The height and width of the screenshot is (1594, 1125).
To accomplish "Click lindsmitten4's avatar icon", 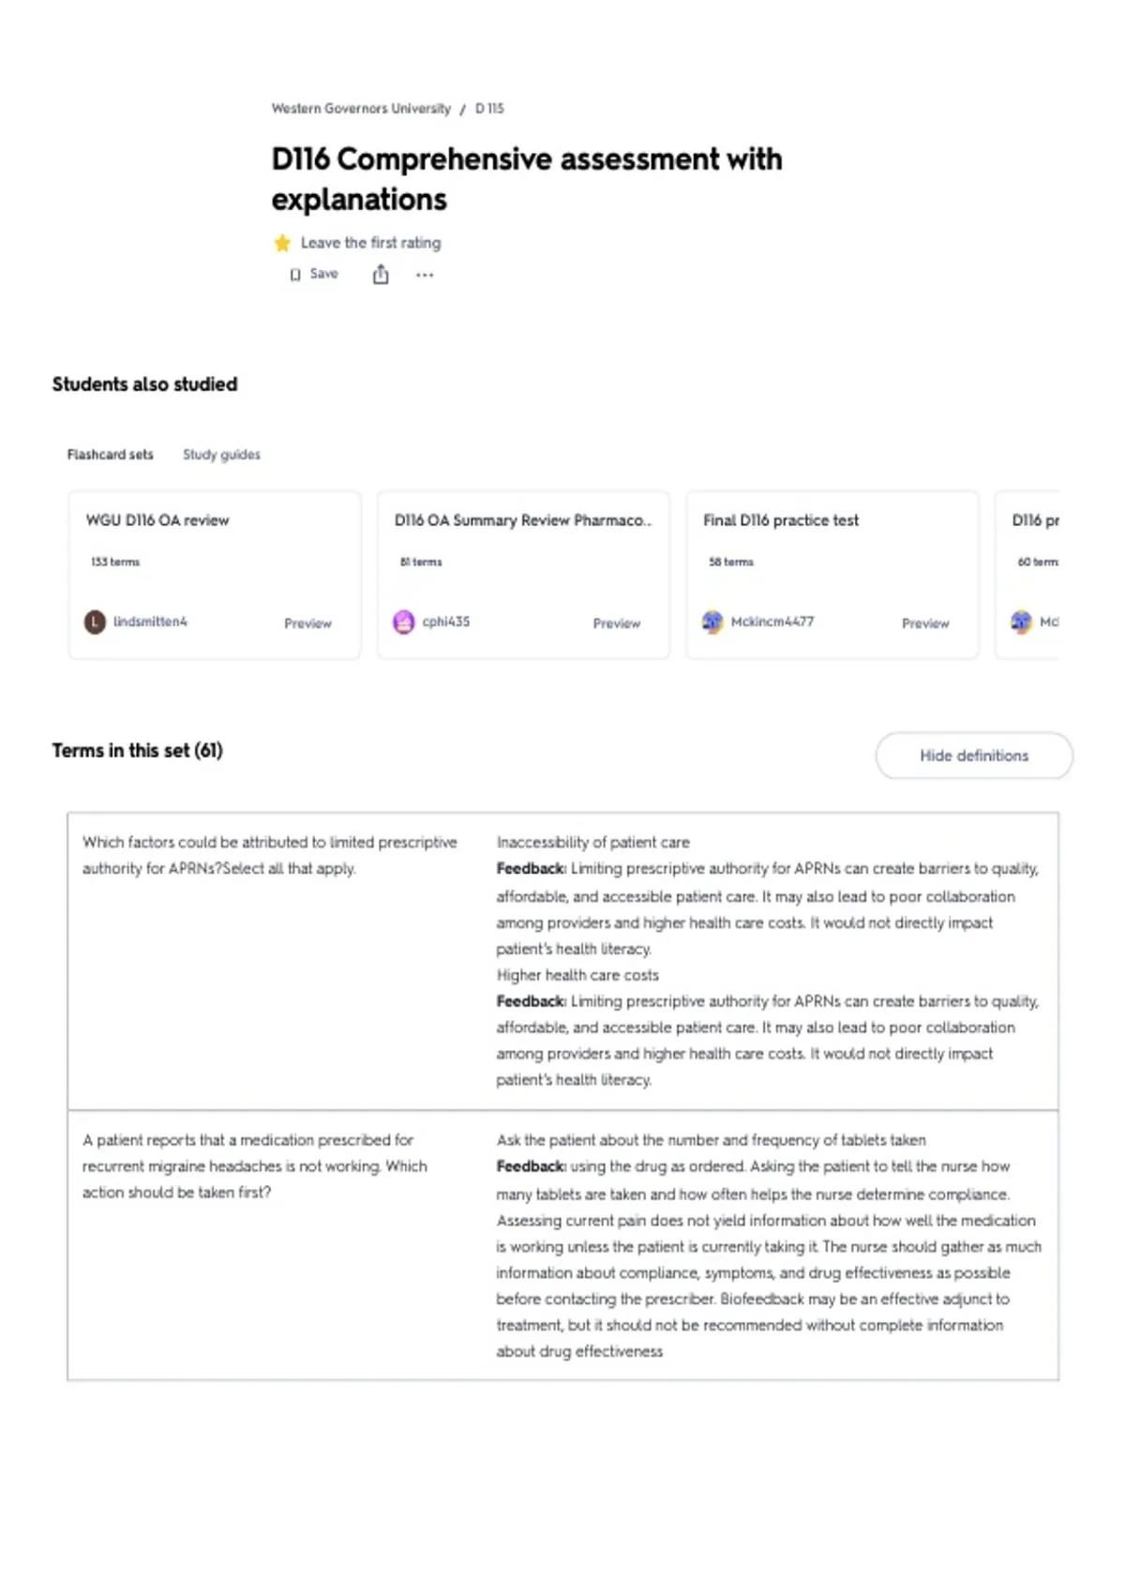I will 95,622.
